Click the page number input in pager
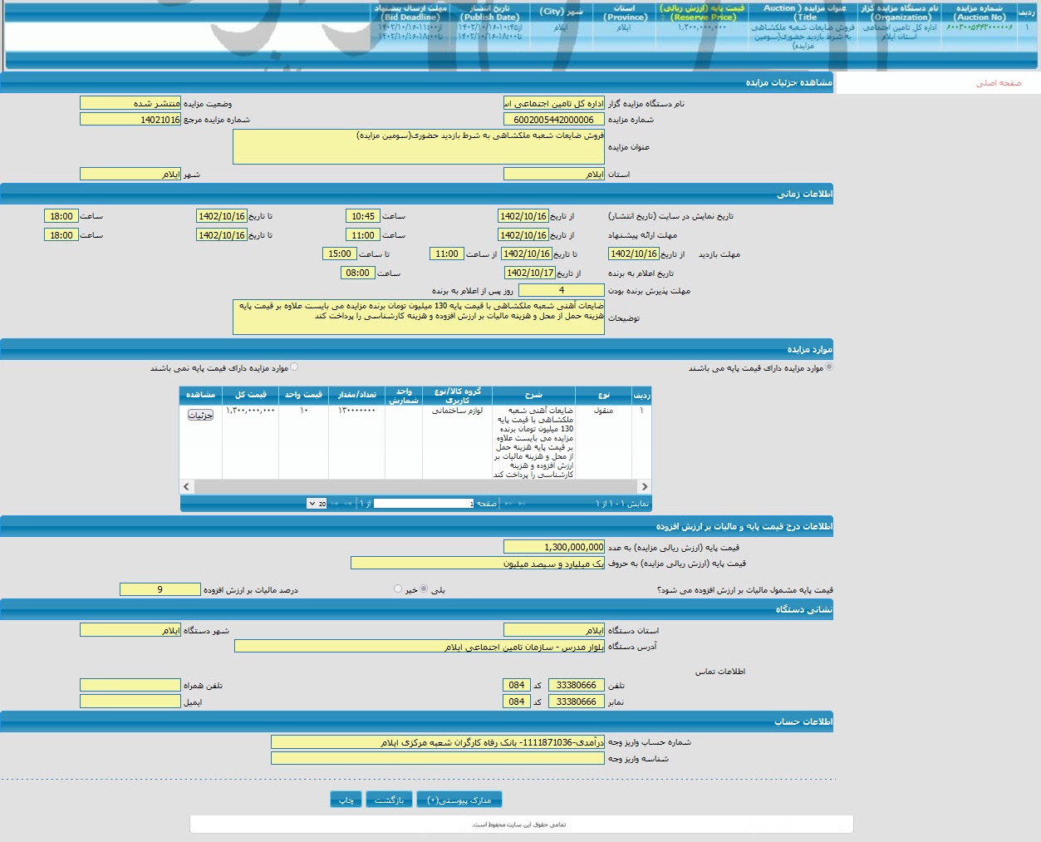 [424, 504]
